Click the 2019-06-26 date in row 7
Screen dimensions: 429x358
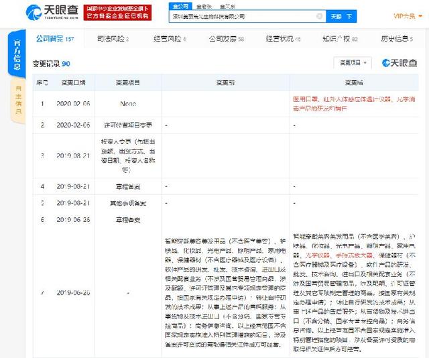pos(73,292)
